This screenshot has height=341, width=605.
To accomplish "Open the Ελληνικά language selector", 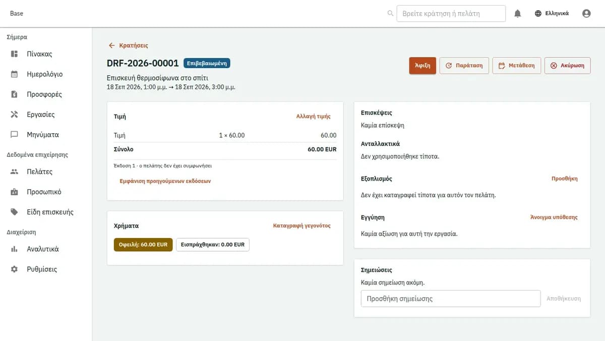I will click(552, 14).
